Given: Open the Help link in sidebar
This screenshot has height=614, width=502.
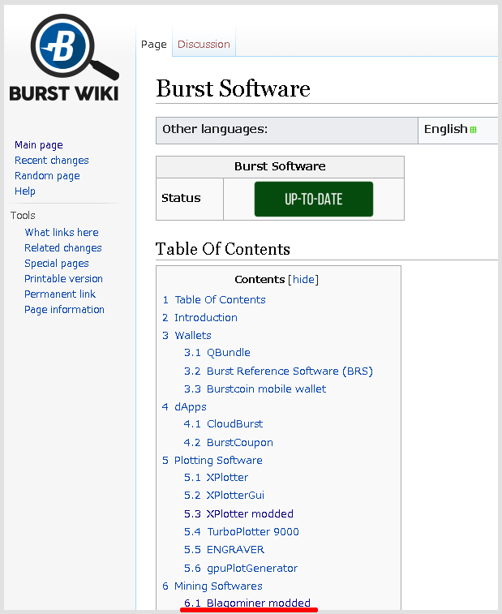Looking at the screenshot, I should (25, 191).
